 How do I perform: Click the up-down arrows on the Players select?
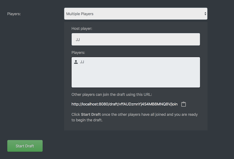coord(205,14)
